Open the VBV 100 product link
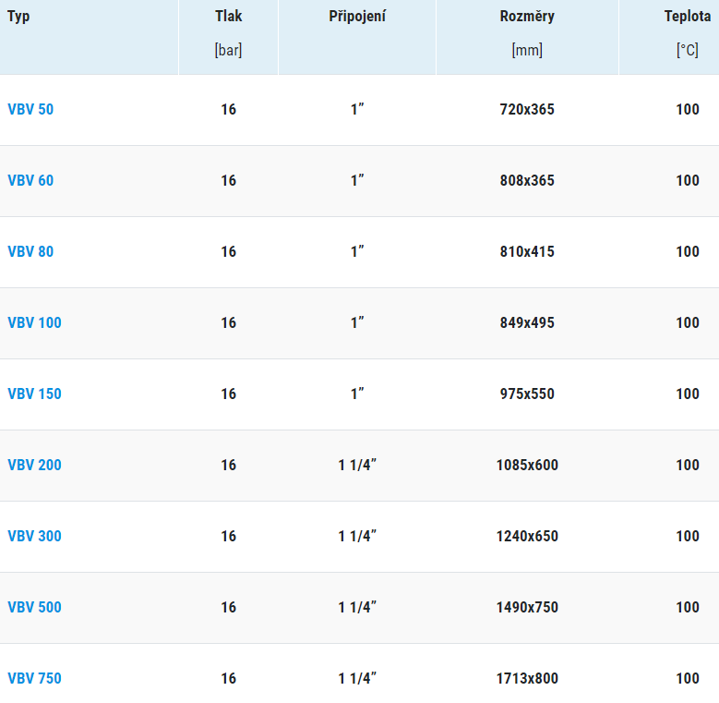 [34, 322]
